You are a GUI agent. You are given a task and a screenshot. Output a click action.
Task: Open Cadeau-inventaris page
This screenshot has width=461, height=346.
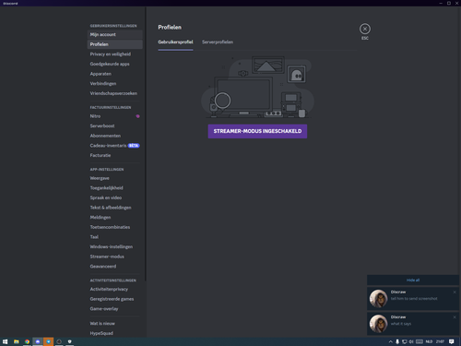pyautogui.click(x=115, y=146)
